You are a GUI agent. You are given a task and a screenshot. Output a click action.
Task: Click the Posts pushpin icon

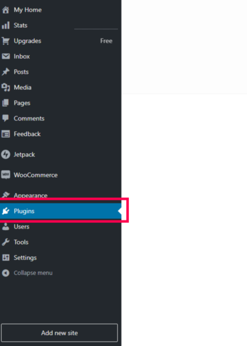click(x=6, y=72)
